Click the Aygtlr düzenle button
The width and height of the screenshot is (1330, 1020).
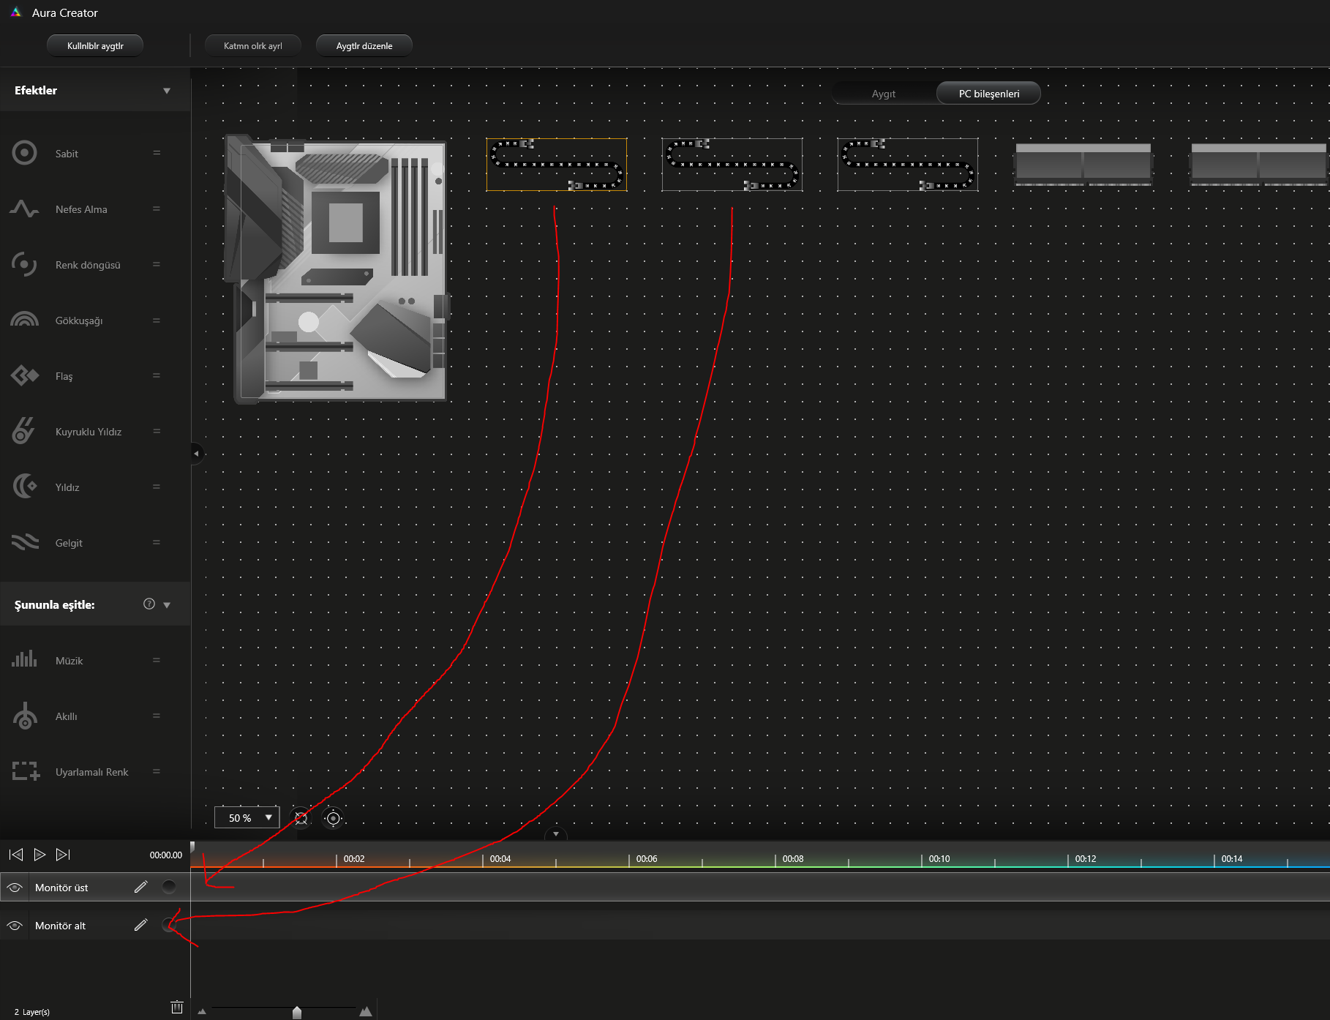pyautogui.click(x=364, y=45)
